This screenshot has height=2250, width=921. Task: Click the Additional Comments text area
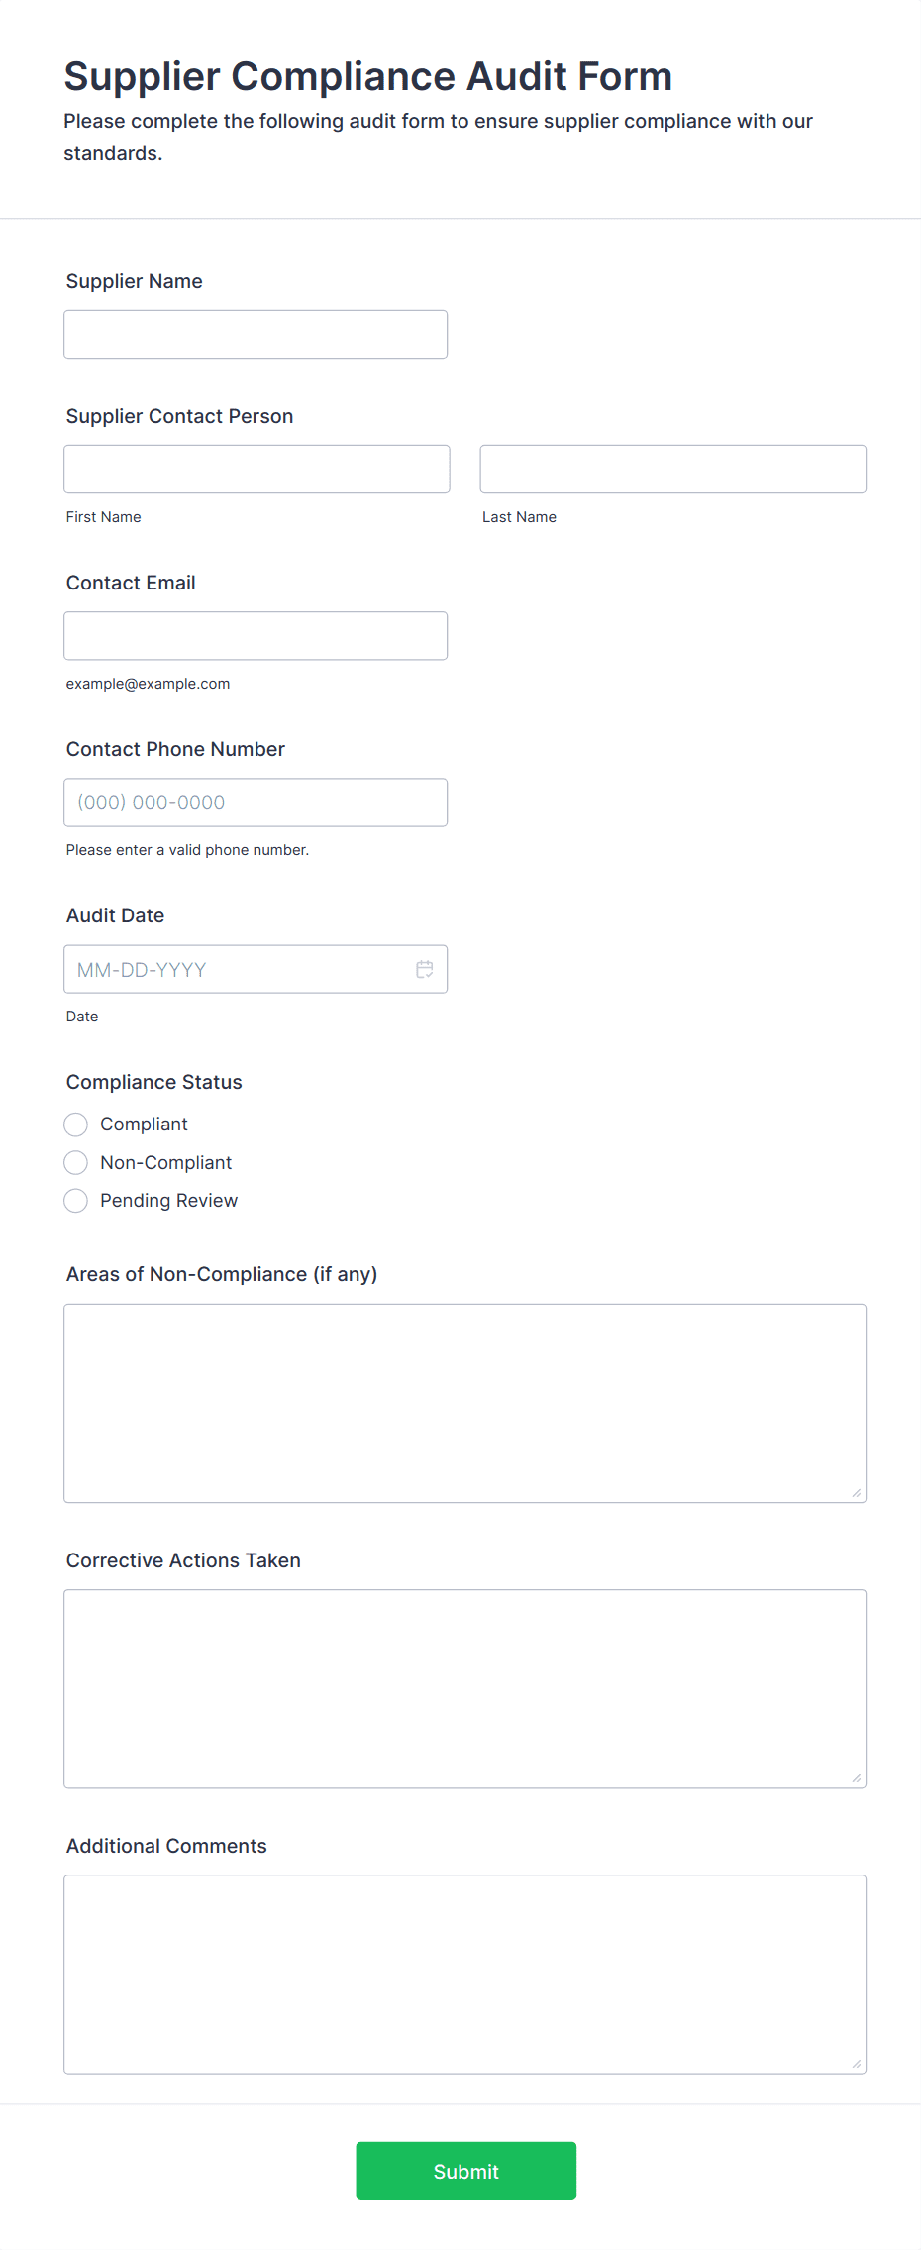(x=465, y=1975)
